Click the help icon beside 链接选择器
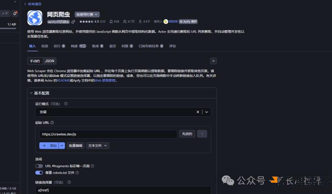This screenshot has width=332, height=194. coord(69,182)
